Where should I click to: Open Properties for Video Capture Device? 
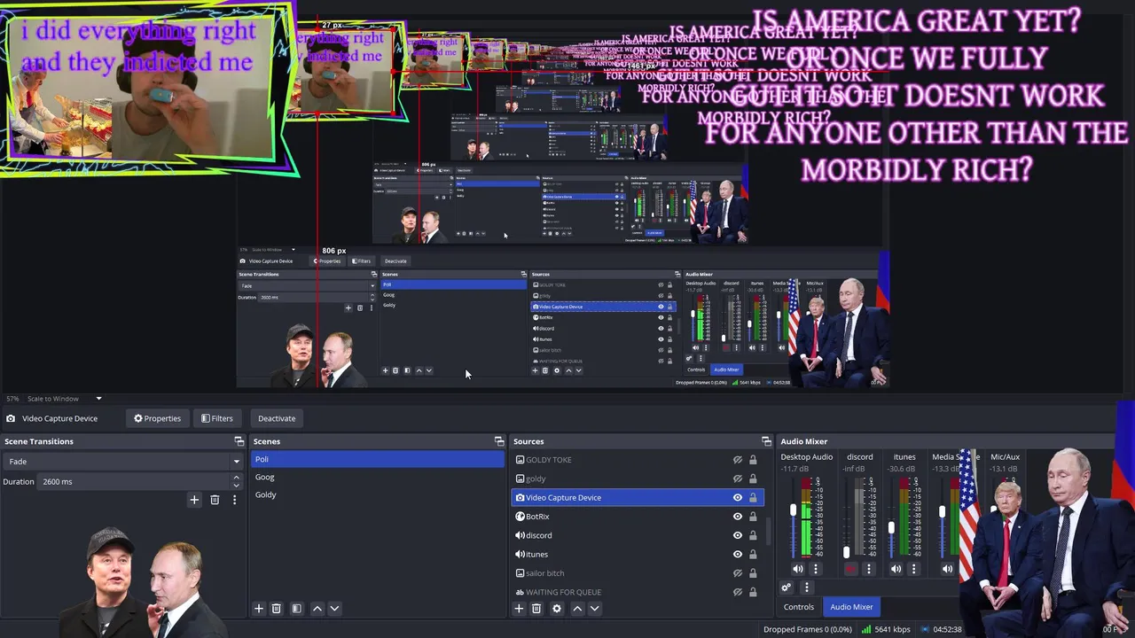tap(157, 418)
